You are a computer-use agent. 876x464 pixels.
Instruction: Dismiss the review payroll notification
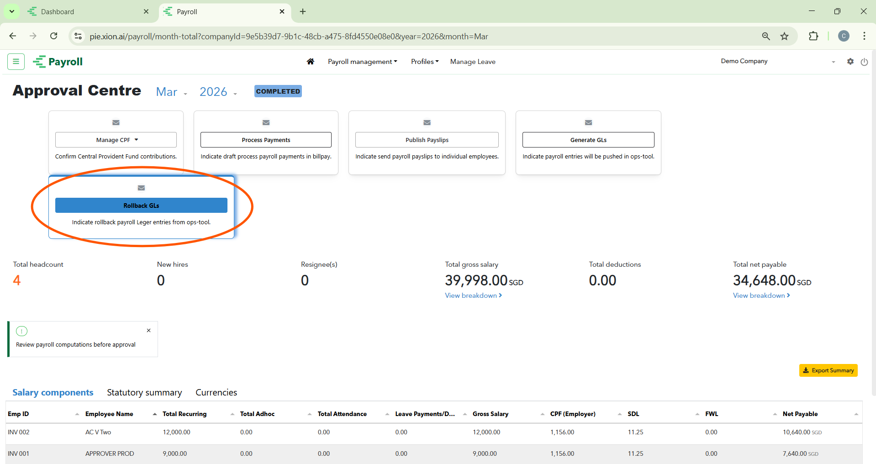coord(148,331)
